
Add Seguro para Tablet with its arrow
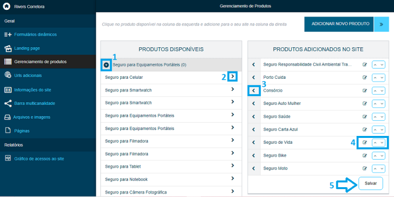coord(232,165)
